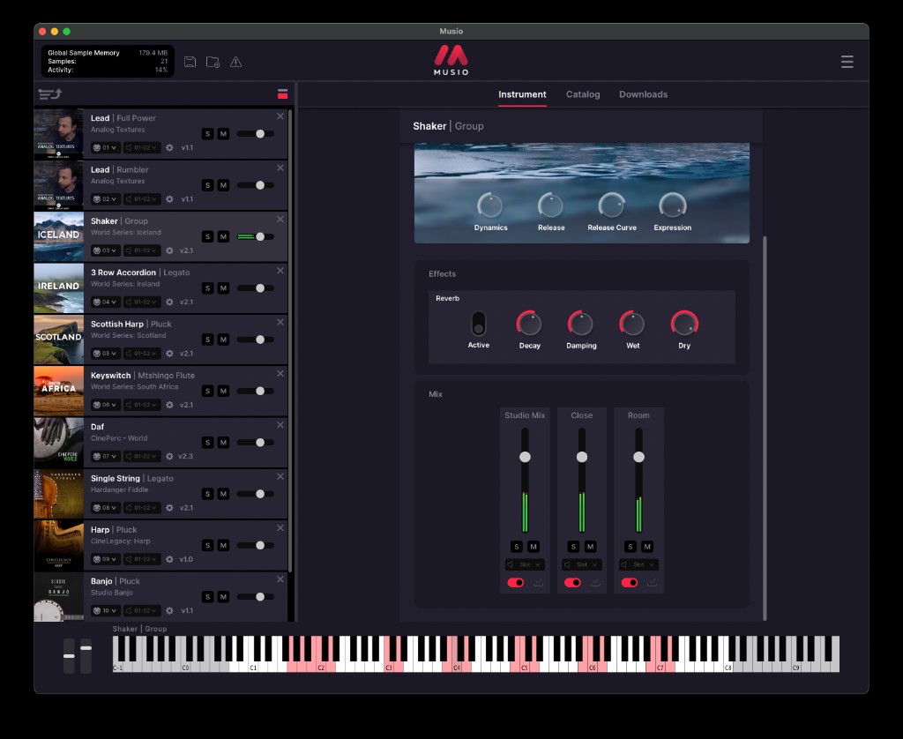Solo the Shaker Group instrument
This screenshot has height=739, width=903.
click(208, 236)
